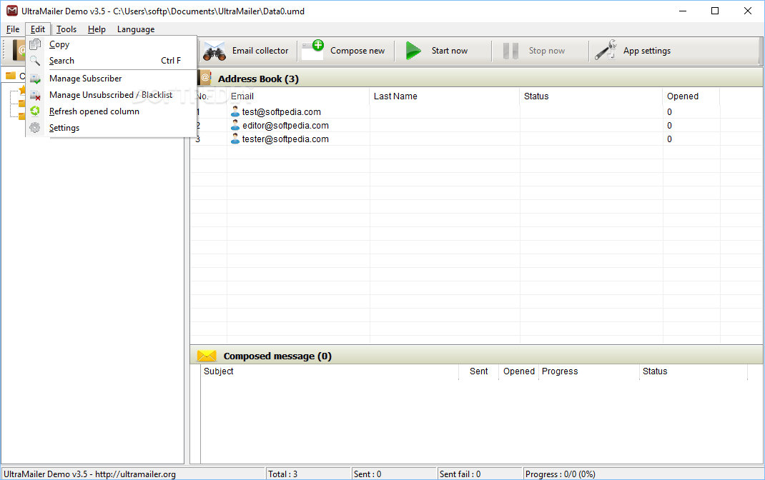Click the user icon beside editor@softpedia.com
Image resolution: width=765 pixels, height=480 pixels.
[x=235, y=125]
